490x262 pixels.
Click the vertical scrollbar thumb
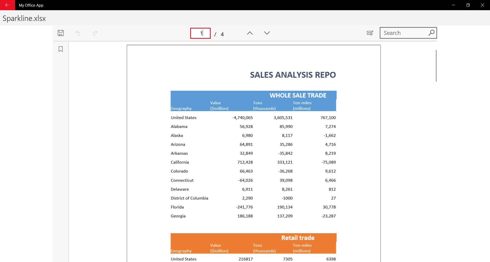pyautogui.click(x=436, y=66)
